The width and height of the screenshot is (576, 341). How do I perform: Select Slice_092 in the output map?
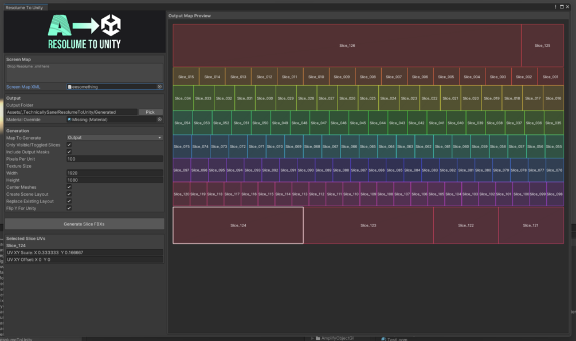coord(270,170)
